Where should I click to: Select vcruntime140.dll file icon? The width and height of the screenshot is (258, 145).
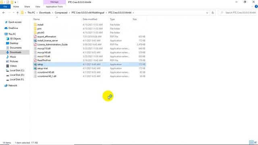[x=35, y=72]
